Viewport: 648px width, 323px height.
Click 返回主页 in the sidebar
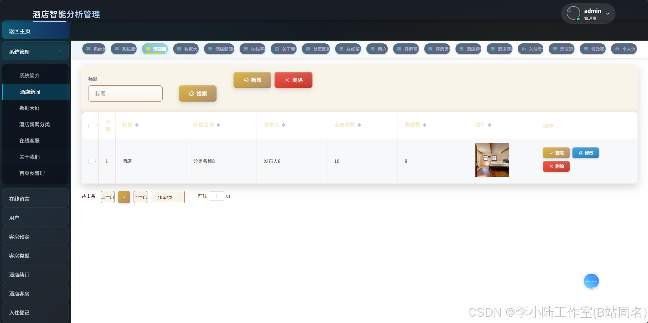tap(36, 31)
